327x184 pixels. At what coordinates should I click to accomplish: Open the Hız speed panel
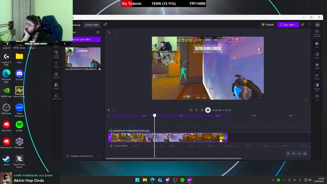[317, 98]
